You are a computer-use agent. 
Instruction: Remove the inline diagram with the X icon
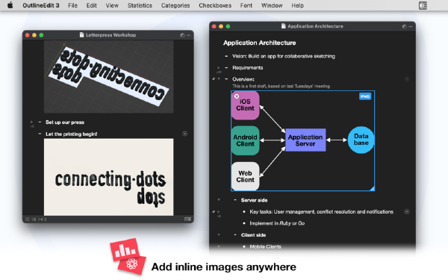(x=237, y=96)
